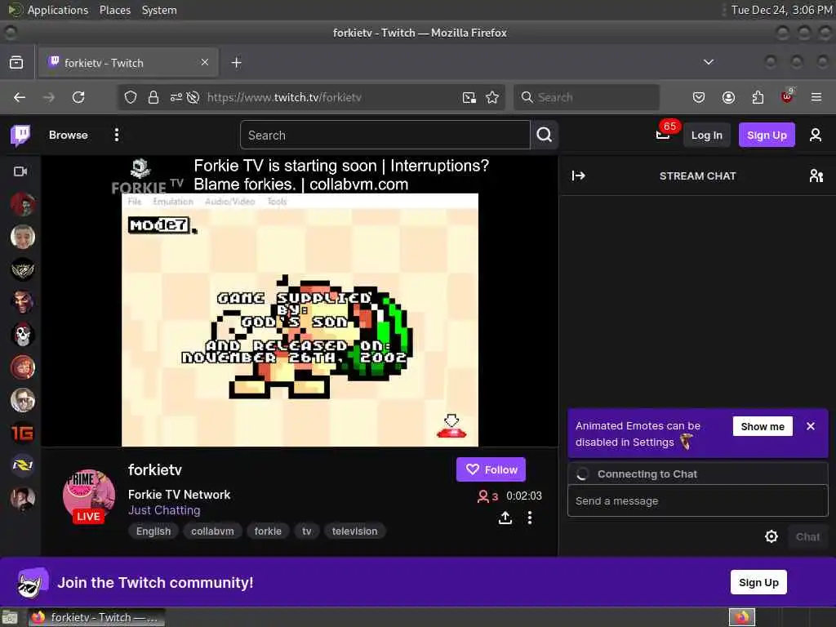Viewport: 836px width, 627px height.
Task: Click the Send a message chat box
Action: coord(697,500)
